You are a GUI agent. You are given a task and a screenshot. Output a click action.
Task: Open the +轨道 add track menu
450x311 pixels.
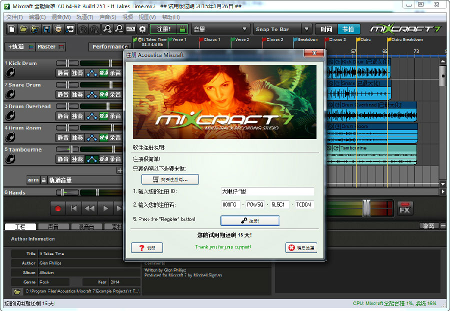pyautogui.click(x=20, y=47)
